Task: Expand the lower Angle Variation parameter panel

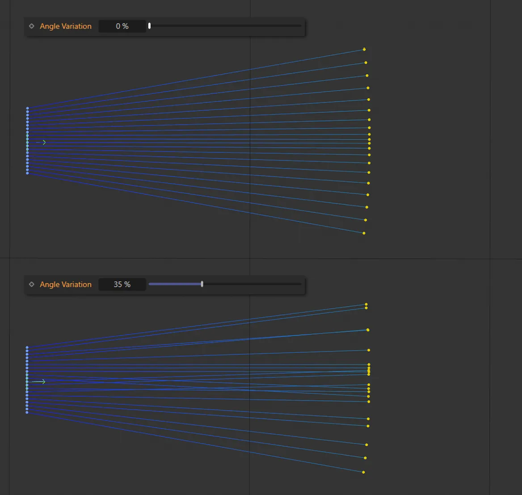Action: 65,284
